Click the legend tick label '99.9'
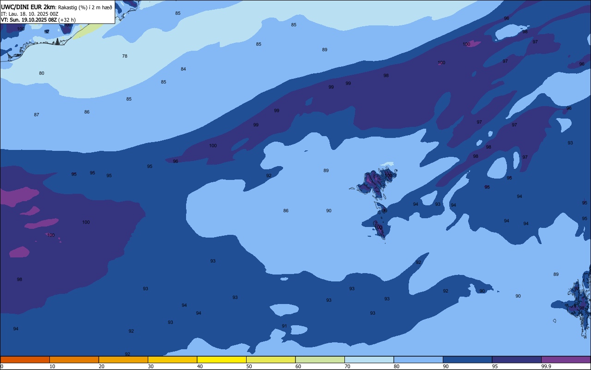 point(546,366)
